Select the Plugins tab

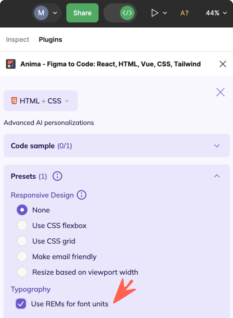click(x=50, y=39)
